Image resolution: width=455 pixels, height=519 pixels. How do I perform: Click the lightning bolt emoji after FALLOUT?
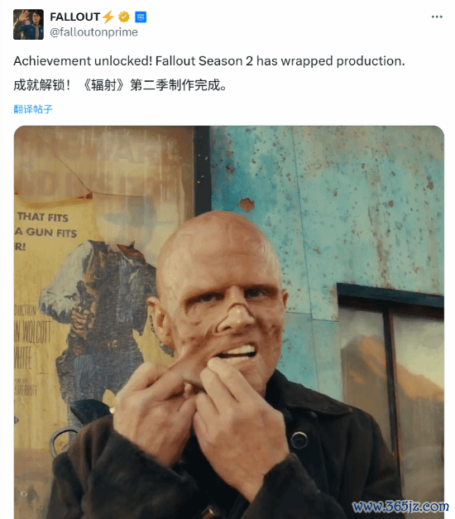(x=108, y=17)
